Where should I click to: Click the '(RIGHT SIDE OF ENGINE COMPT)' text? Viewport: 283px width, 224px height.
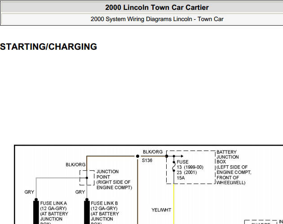[x=114, y=185]
